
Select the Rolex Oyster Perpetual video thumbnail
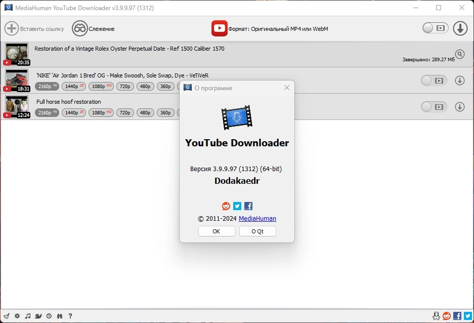pos(17,54)
